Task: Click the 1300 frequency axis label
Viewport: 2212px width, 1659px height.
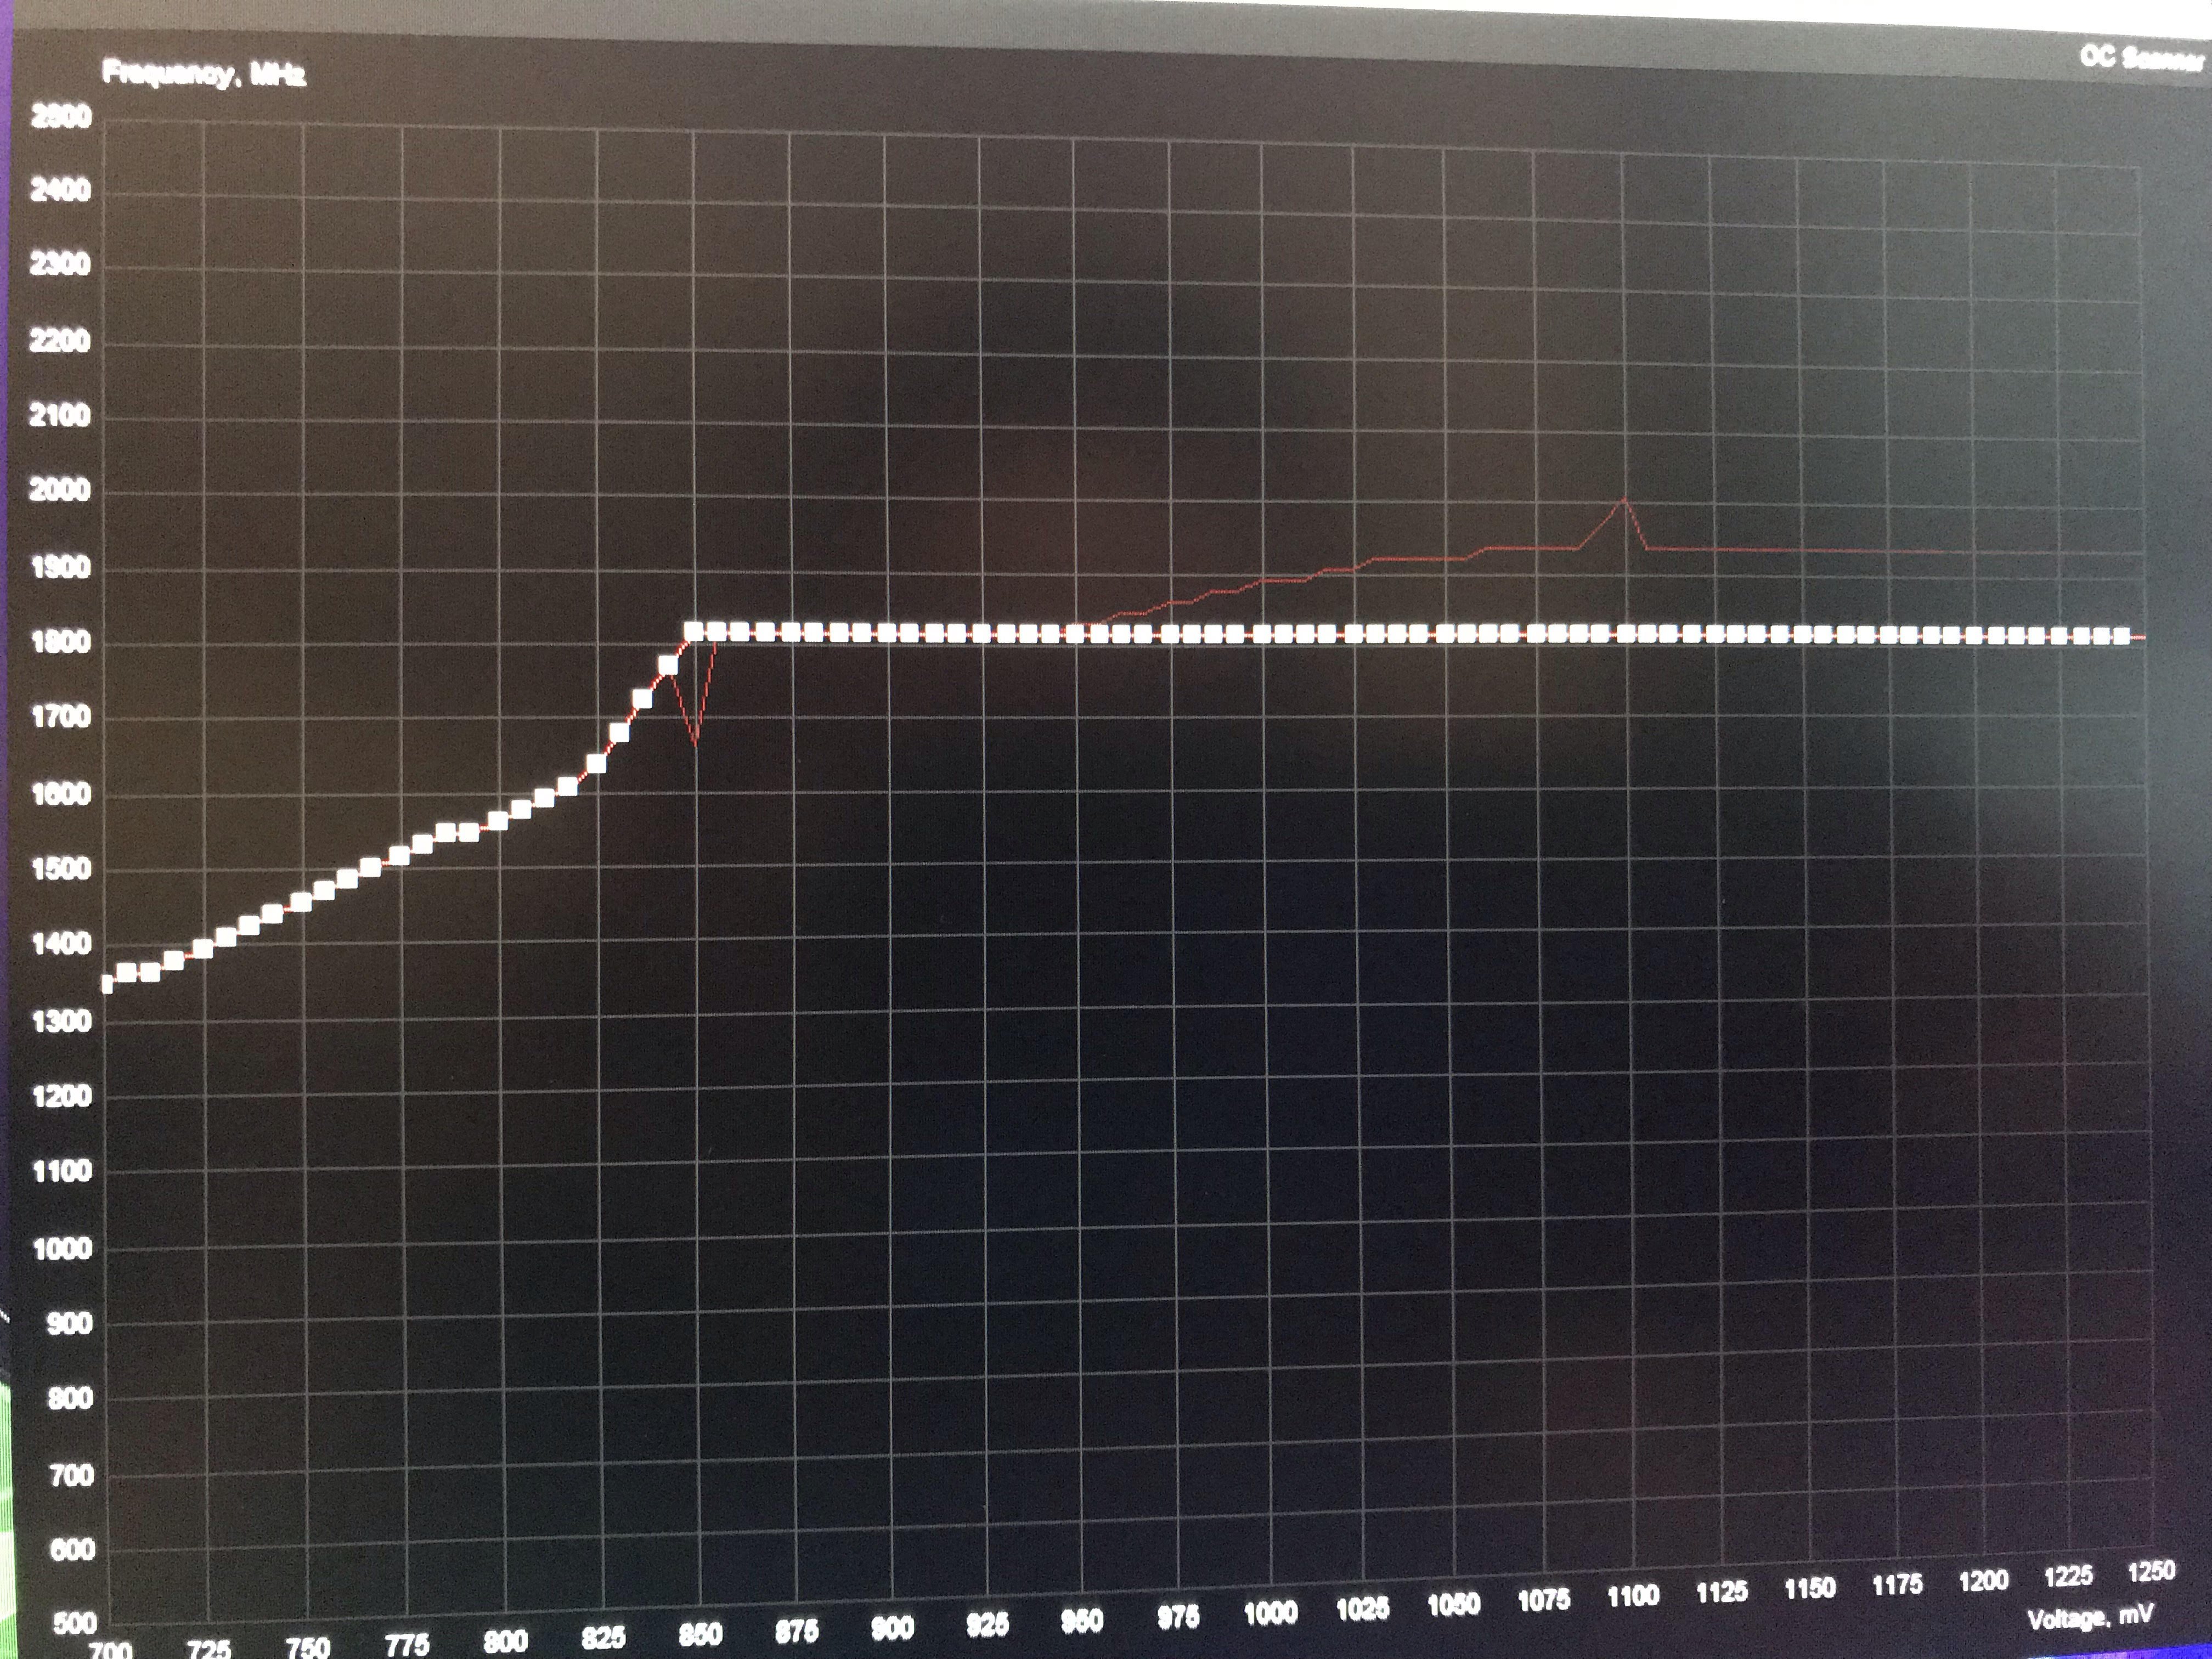Action: 61,1021
